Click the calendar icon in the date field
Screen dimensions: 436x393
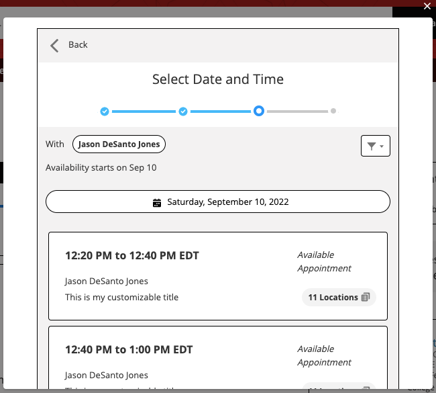click(157, 202)
